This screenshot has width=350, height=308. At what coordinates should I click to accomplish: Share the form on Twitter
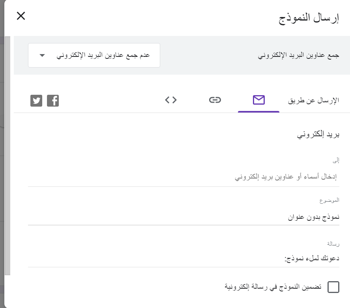pos(36,100)
